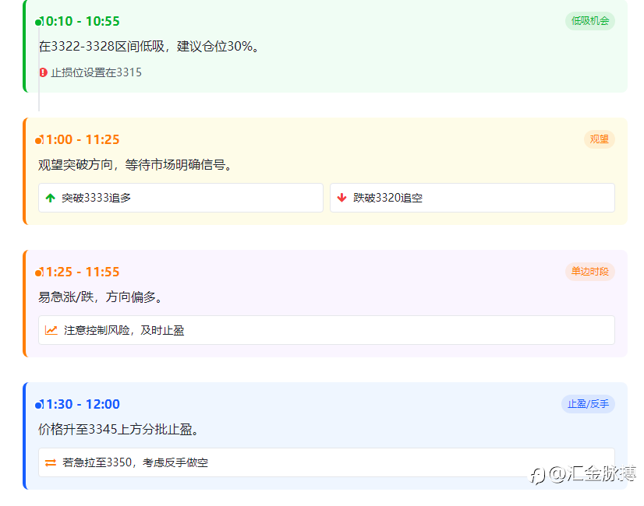This screenshot has height=506, width=644.
Task: Click the 11:30 - 12:00 time heading
Action: [x=80, y=404]
